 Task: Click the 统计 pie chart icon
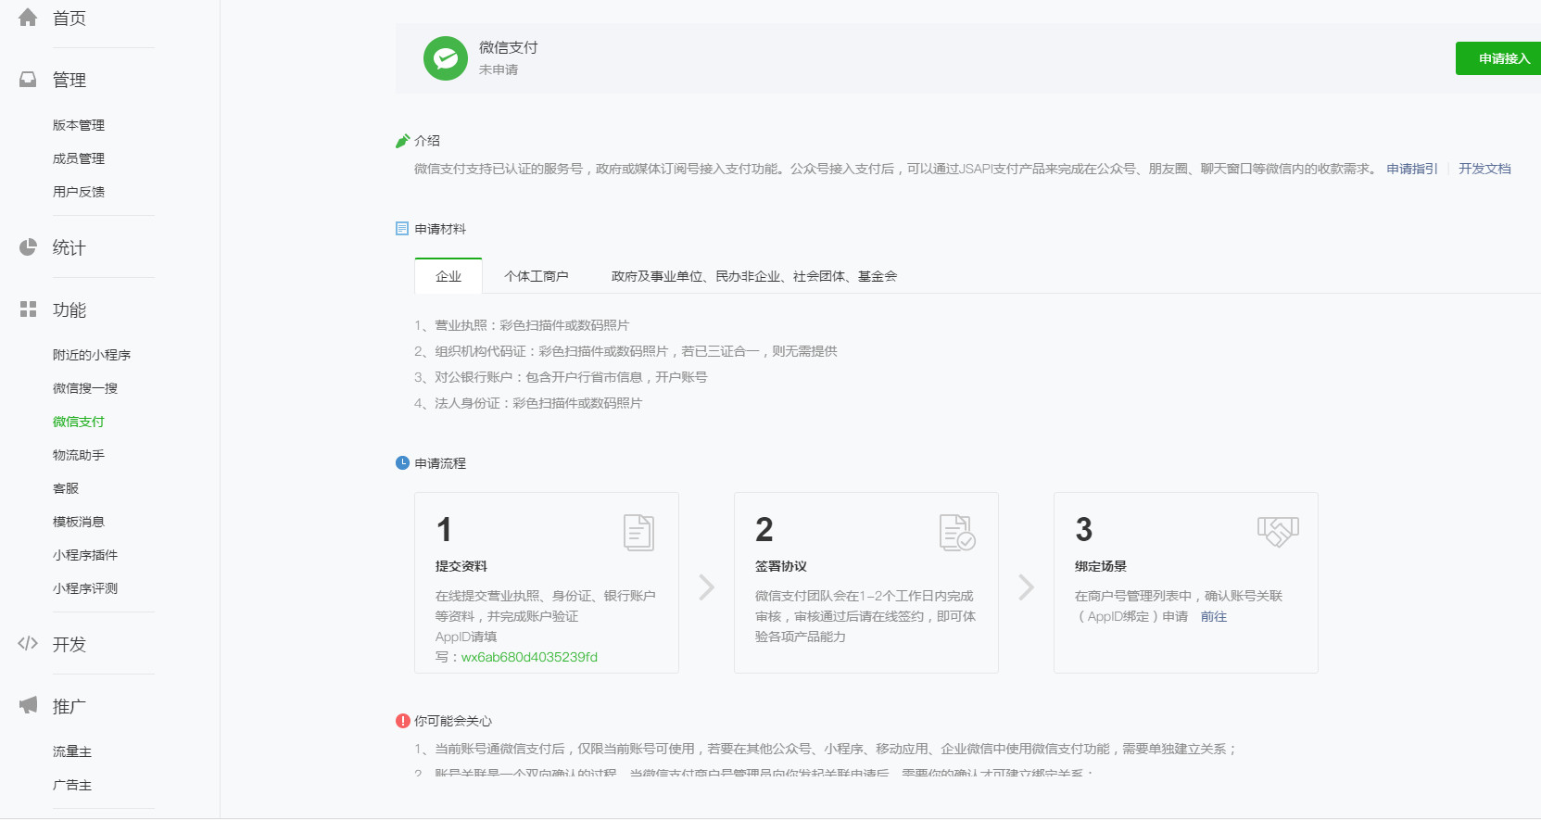(28, 247)
